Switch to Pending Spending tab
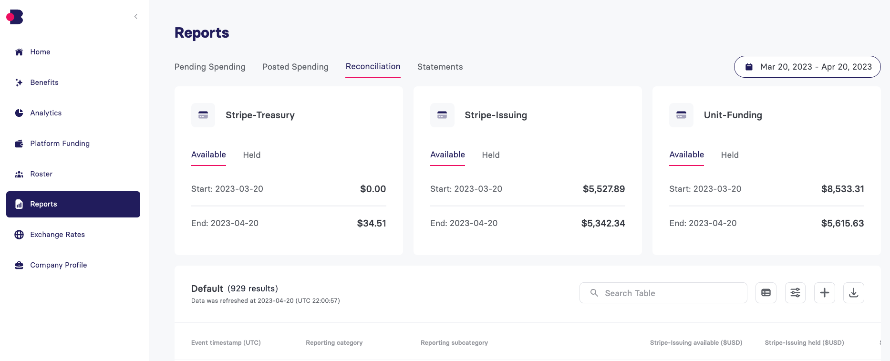The image size is (890, 361). click(x=210, y=67)
